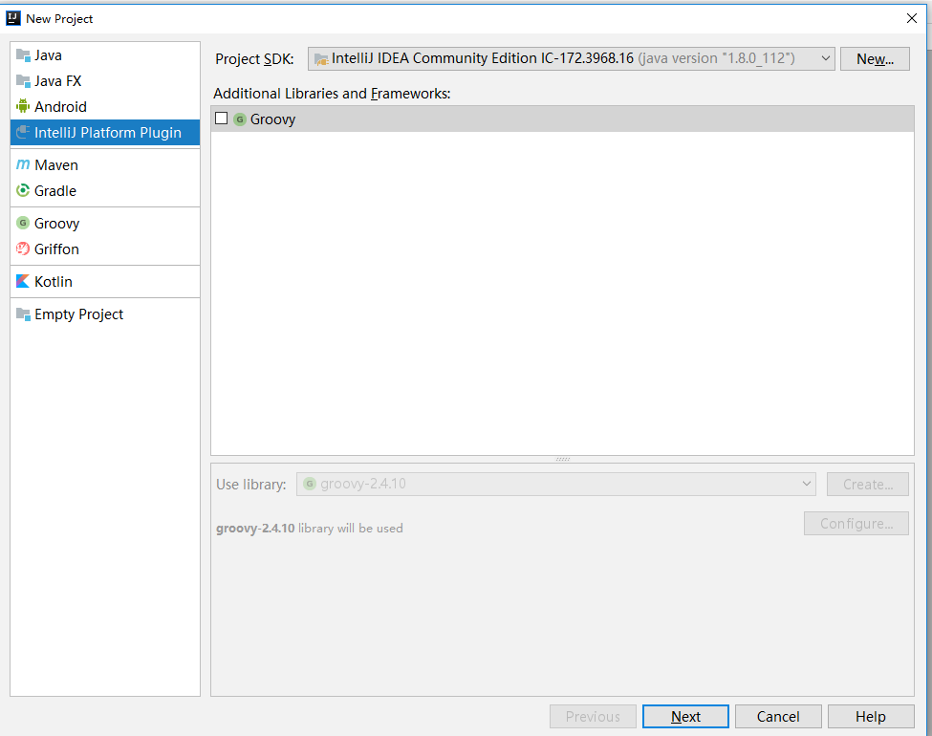
Task: Select Gradle project type label
Action: click(x=55, y=191)
